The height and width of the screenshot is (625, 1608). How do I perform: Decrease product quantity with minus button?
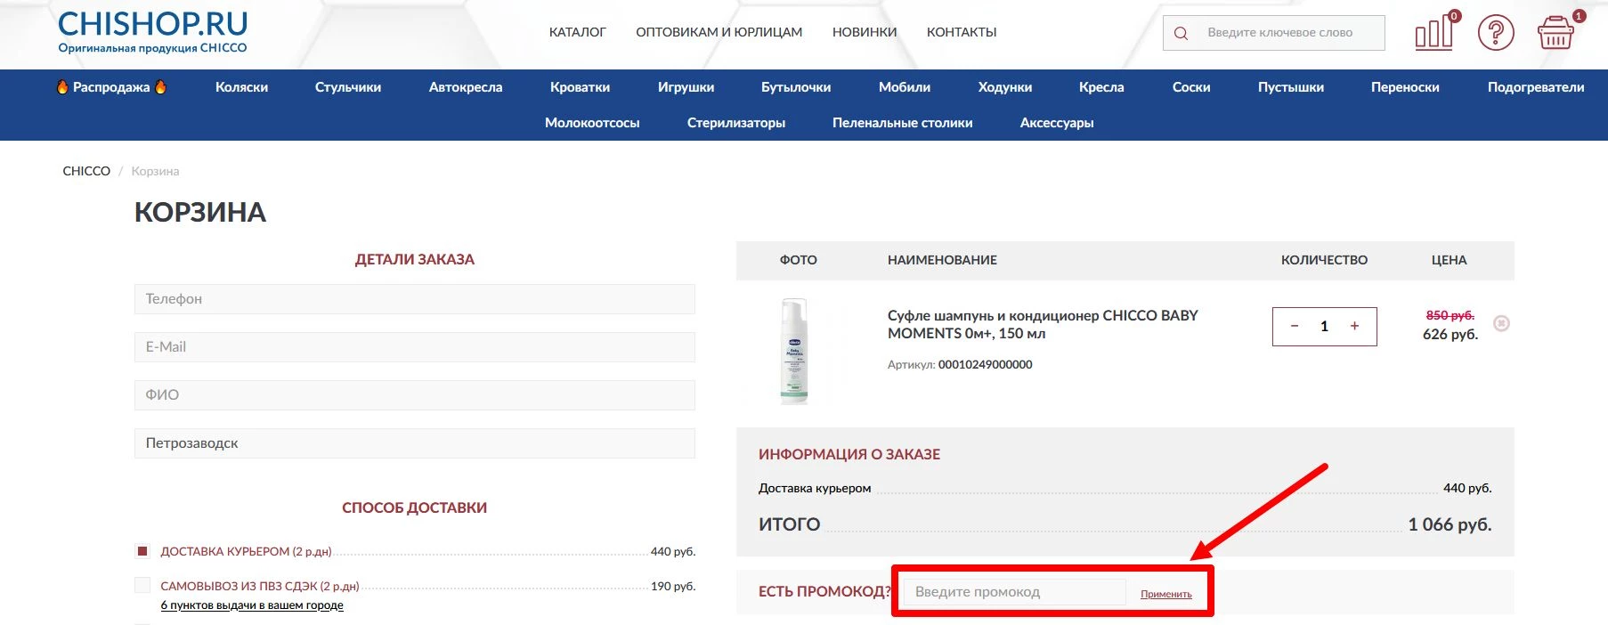pos(1295,326)
